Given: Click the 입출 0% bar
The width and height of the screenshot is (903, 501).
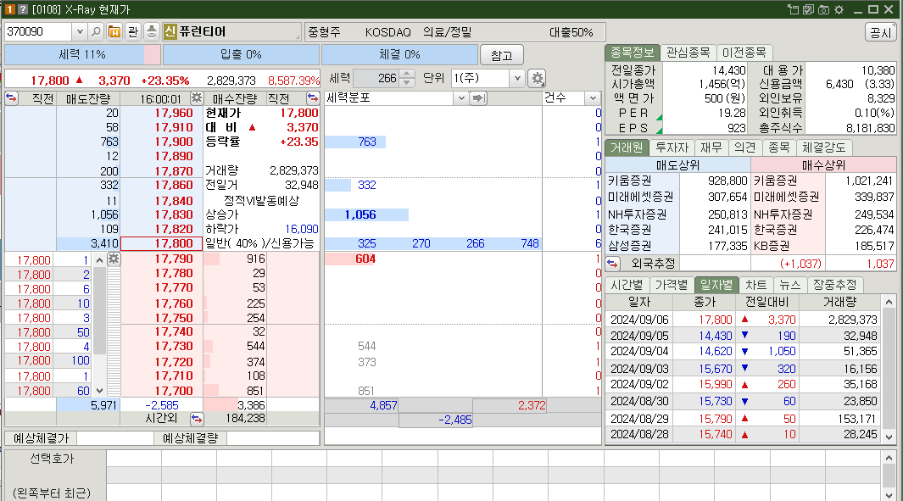Looking at the screenshot, I should tap(241, 55).
